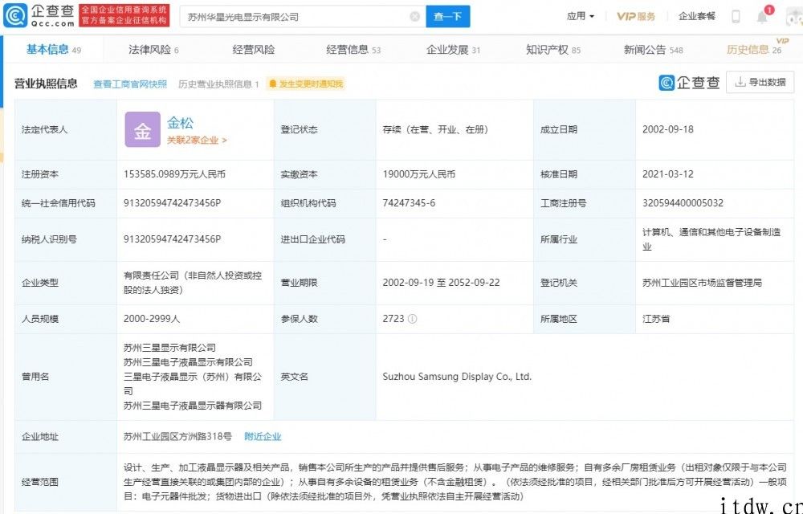The height and width of the screenshot is (514, 803).
Task: Expand 关联2家企业 arrow link
Action: point(197,140)
